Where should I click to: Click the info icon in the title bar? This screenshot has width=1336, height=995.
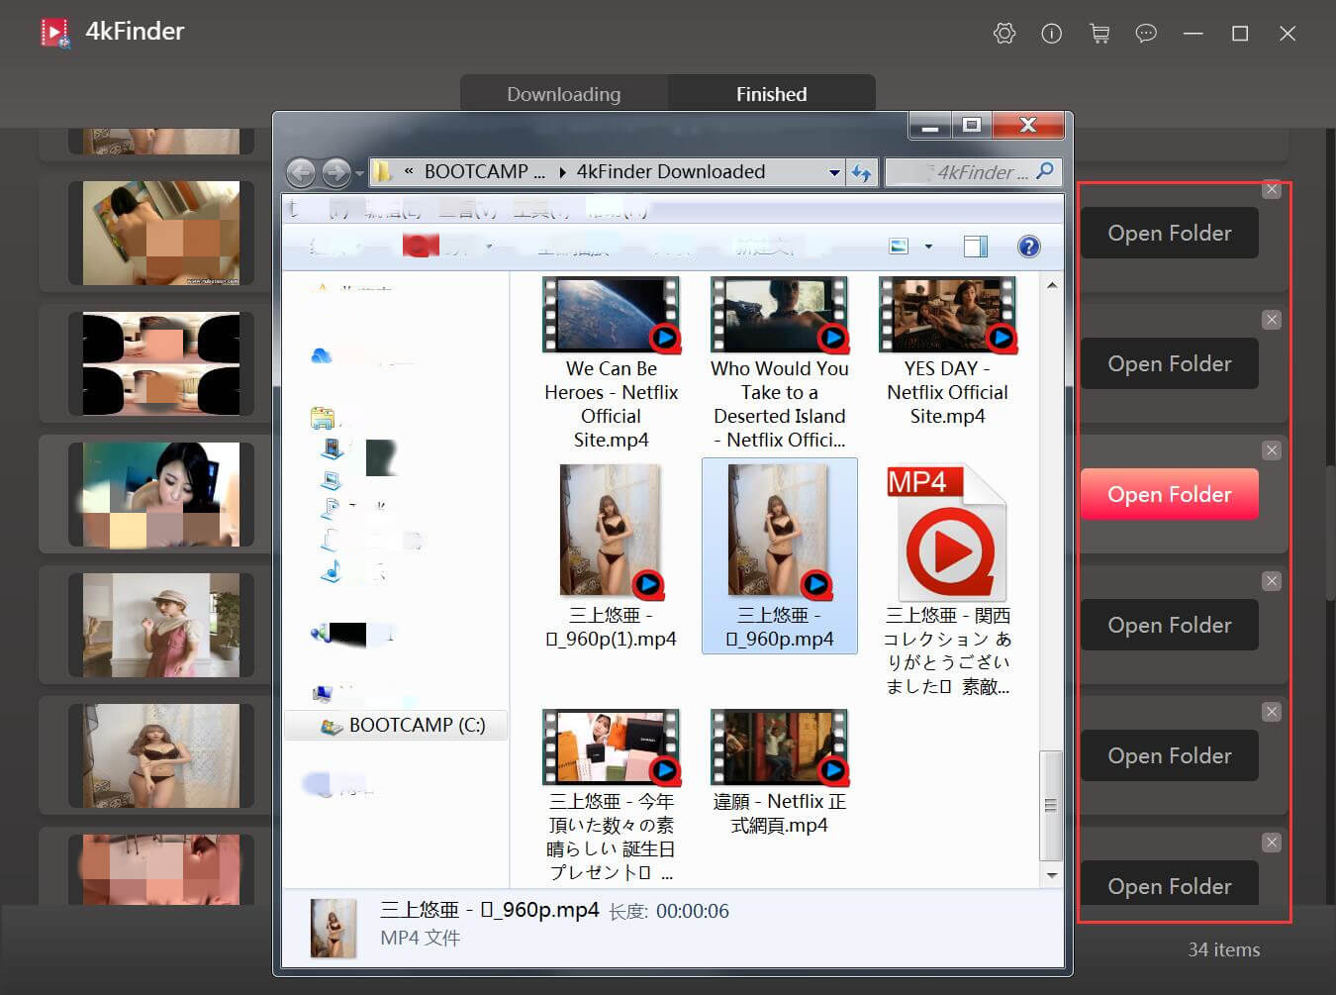click(x=1051, y=33)
